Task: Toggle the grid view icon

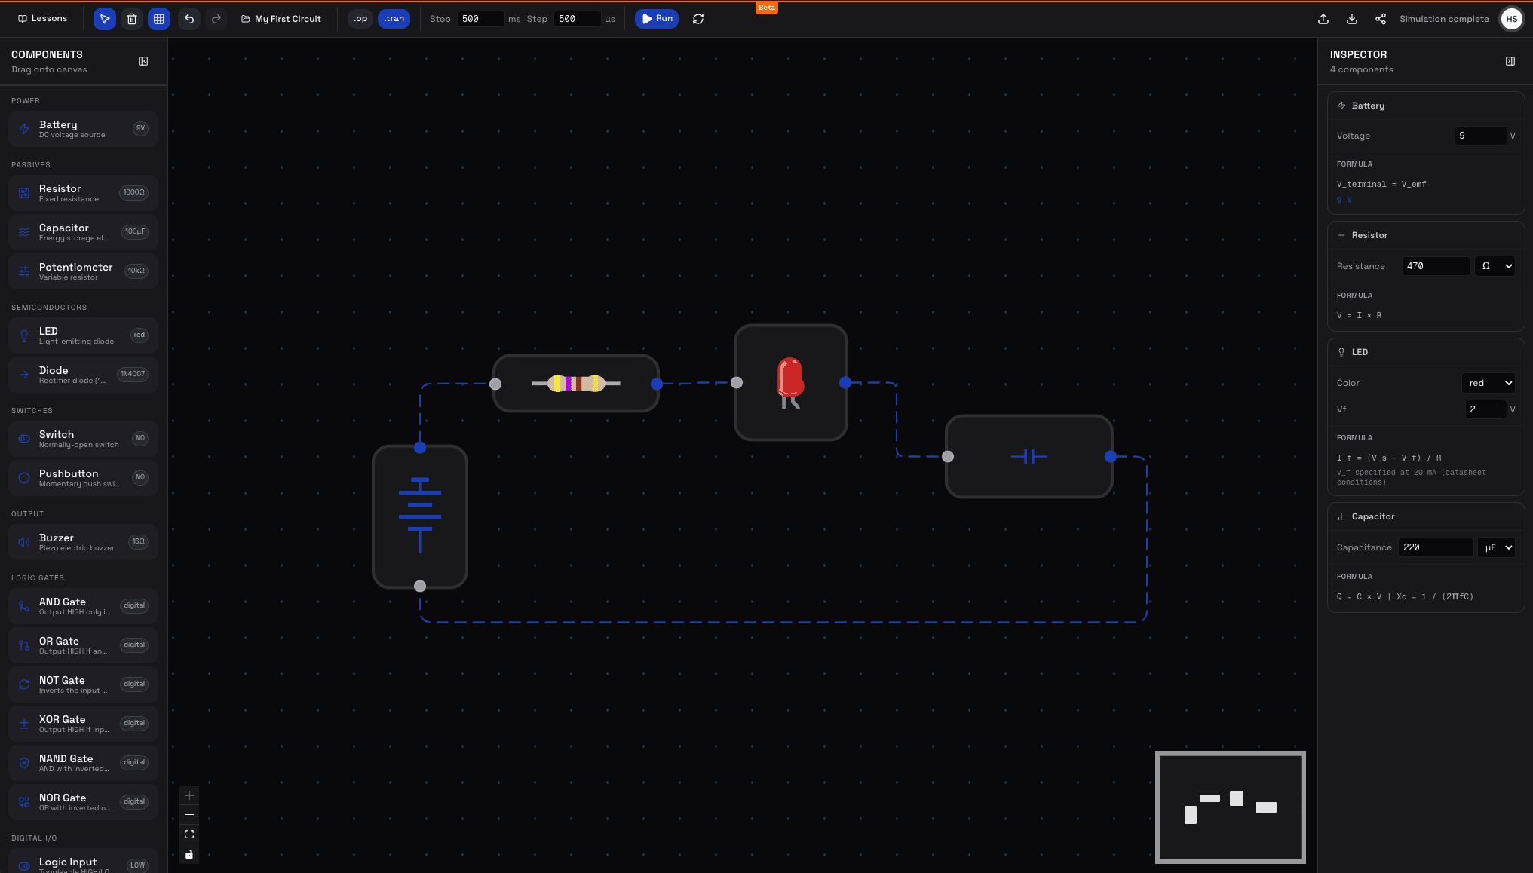Action: 159,19
